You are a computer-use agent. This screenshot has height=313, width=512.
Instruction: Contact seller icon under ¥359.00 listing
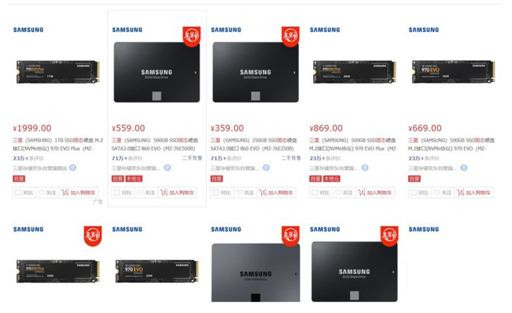point(266,168)
